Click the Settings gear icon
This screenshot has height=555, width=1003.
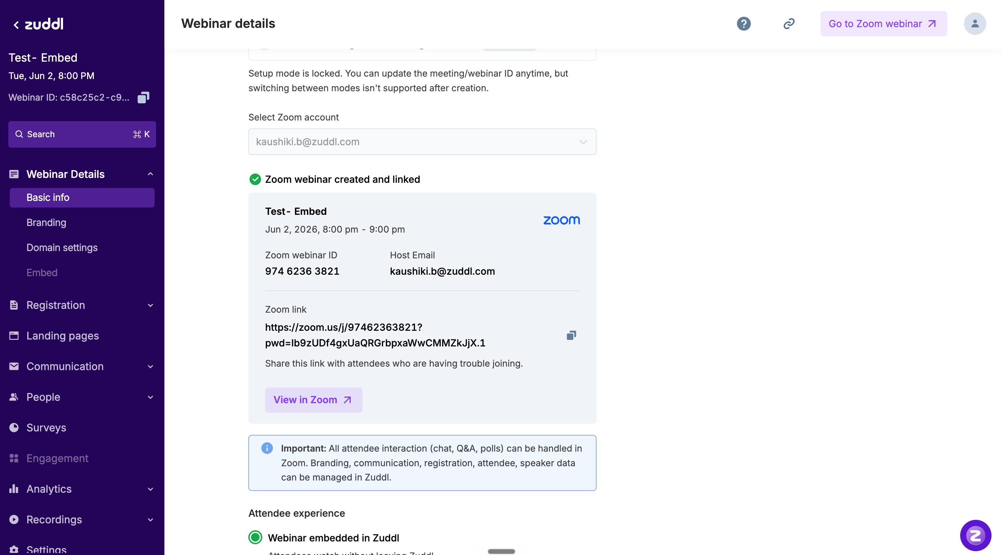14,549
